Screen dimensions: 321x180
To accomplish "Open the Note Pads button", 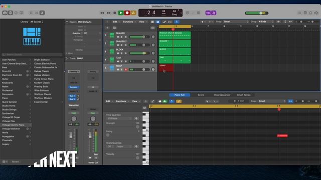I will pos(305,13).
